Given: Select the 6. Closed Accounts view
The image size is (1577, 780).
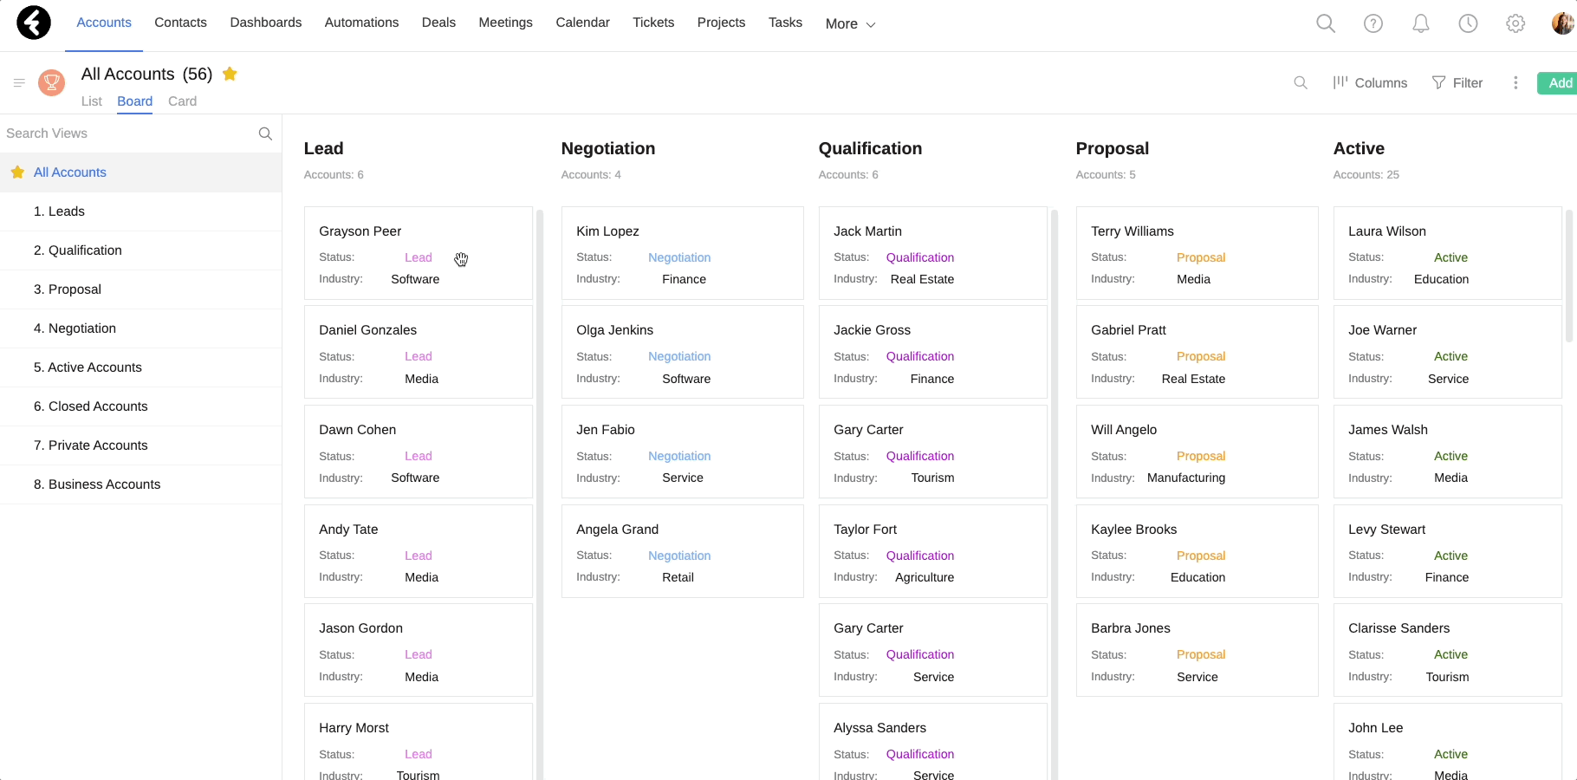Looking at the screenshot, I should pos(140,406).
